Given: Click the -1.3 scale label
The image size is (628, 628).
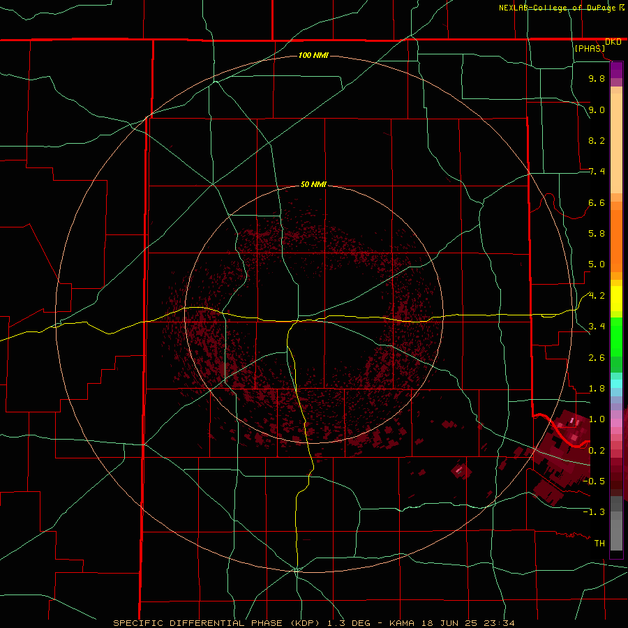Looking at the screenshot, I should tap(594, 512).
